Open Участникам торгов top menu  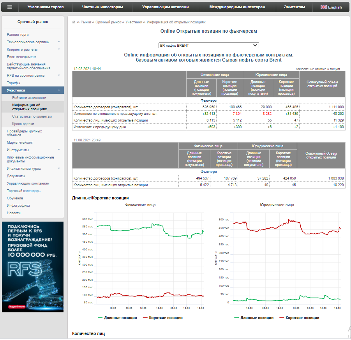point(46,7)
